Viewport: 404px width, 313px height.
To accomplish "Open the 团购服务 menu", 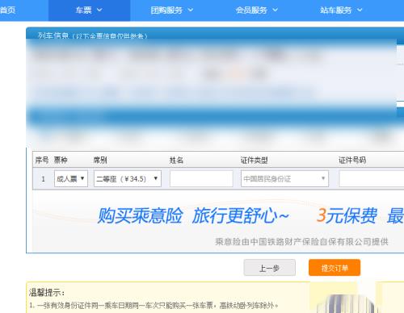I will coord(172,10).
